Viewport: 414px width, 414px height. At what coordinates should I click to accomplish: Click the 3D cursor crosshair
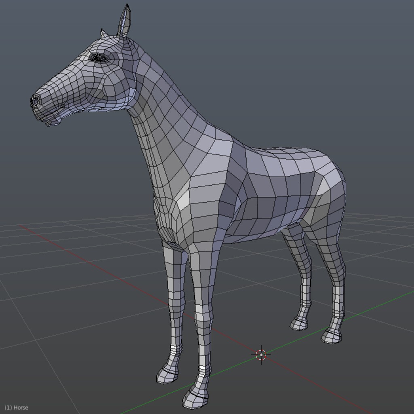(x=261, y=354)
